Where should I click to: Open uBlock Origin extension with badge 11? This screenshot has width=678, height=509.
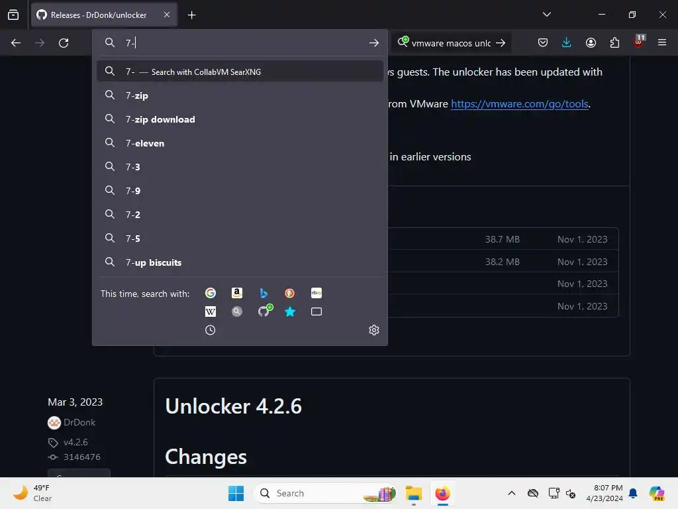(x=639, y=42)
